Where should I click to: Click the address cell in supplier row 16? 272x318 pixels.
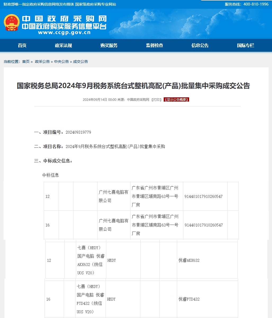157,225
